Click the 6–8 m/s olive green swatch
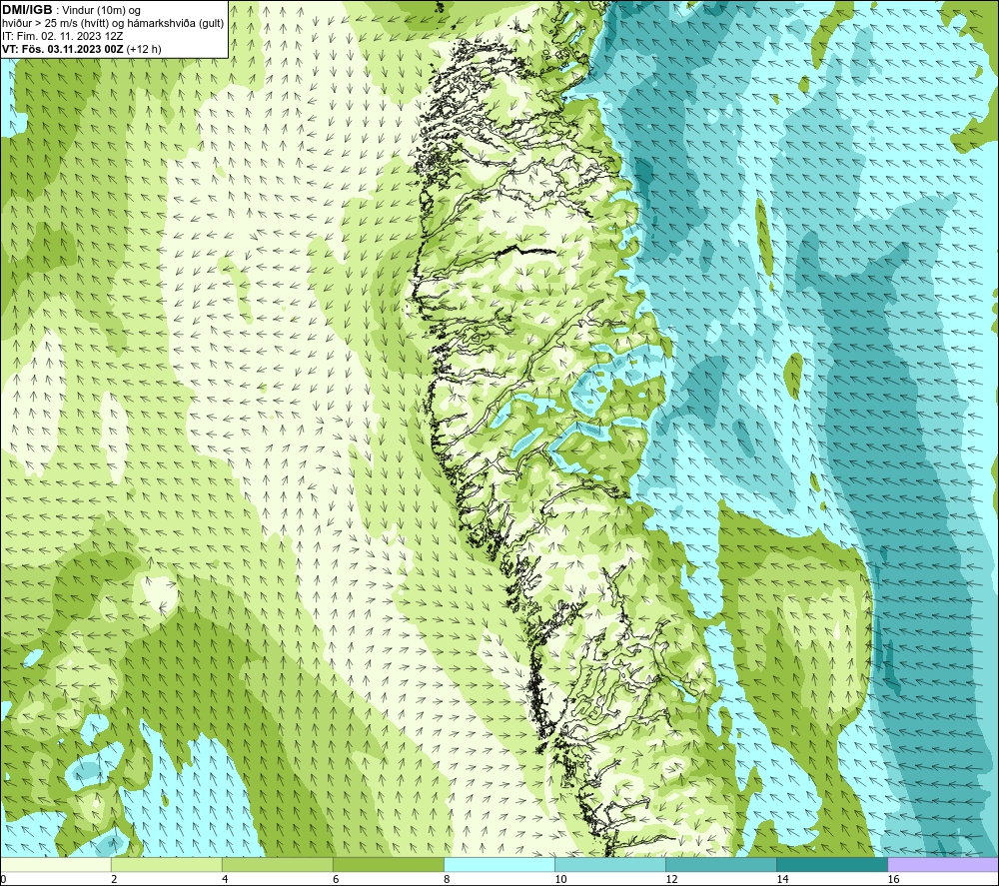 (x=388, y=864)
